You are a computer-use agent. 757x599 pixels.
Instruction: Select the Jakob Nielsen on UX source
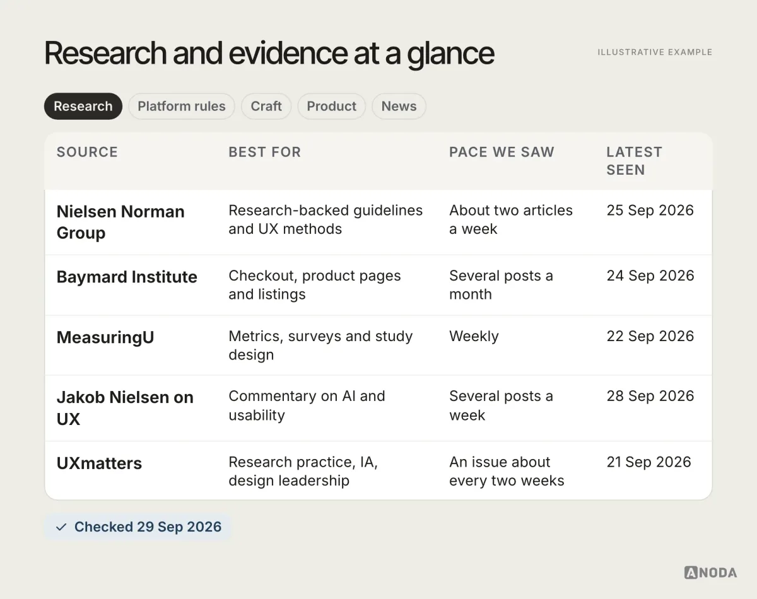coord(125,408)
